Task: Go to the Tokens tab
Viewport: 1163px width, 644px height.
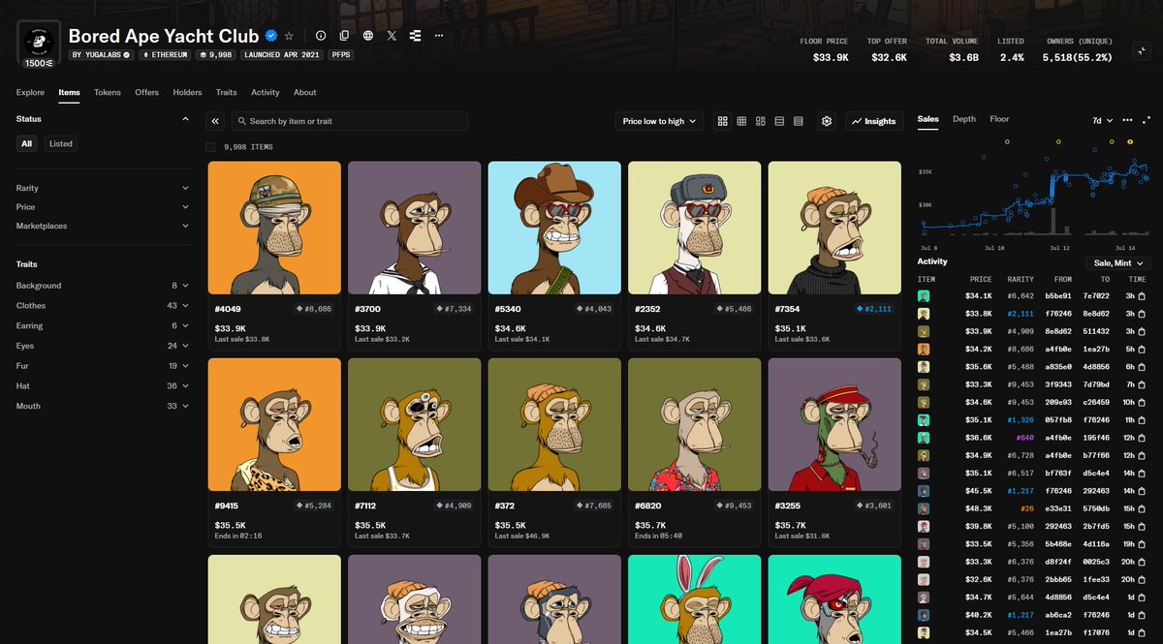Action: click(x=108, y=93)
